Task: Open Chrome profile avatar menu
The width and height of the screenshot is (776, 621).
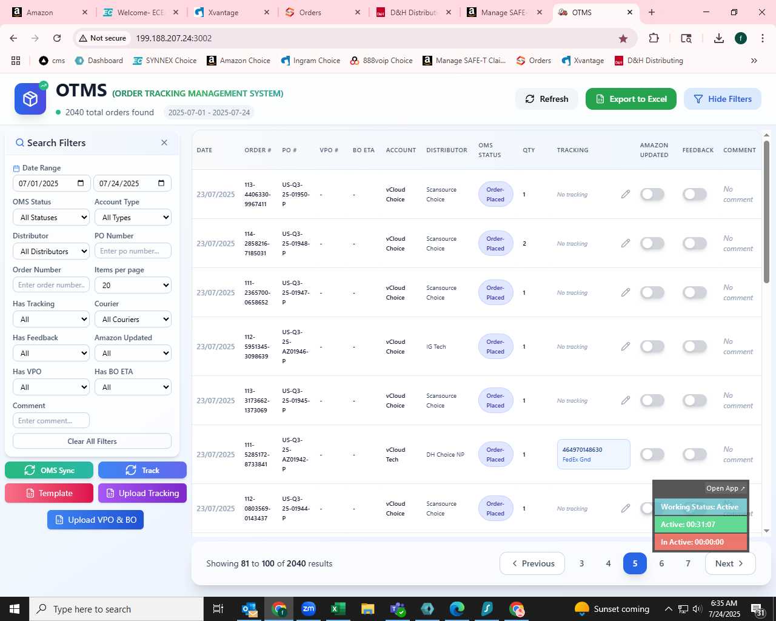Action: (741, 38)
